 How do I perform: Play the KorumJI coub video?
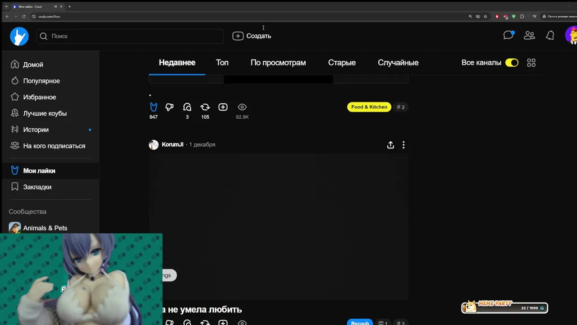pos(279,227)
